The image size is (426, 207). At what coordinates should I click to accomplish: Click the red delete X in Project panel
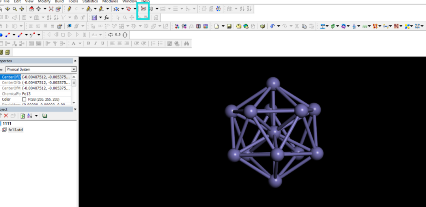pyautogui.click(x=6, y=116)
